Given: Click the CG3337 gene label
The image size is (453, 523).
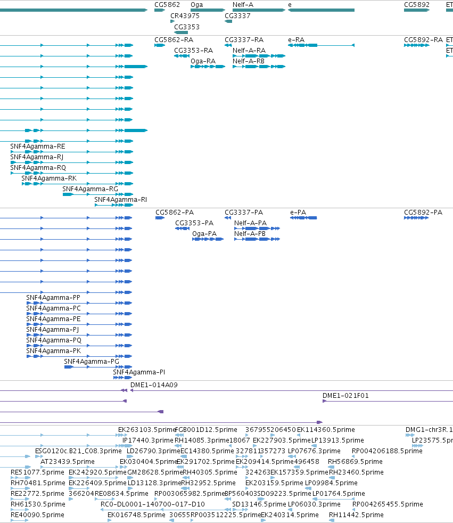Looking at the screenshot, I should (237, 15).
